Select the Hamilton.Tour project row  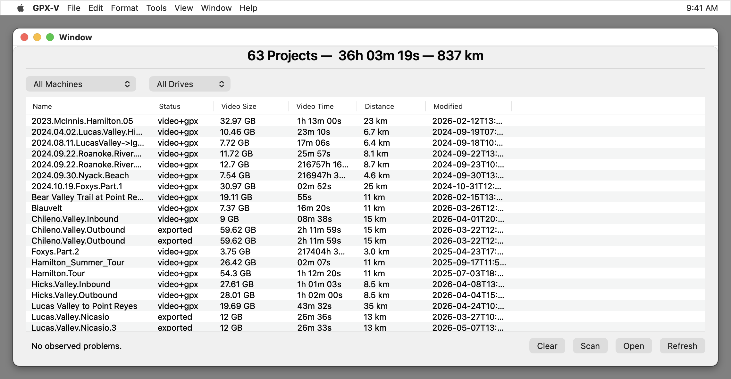365,273
